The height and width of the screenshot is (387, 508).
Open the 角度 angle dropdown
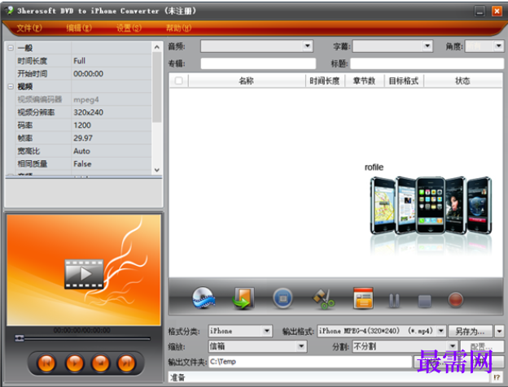coord(498,46)
